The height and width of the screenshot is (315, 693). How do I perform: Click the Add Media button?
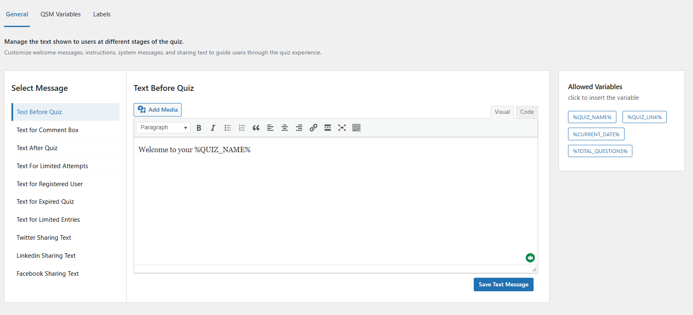157,110
